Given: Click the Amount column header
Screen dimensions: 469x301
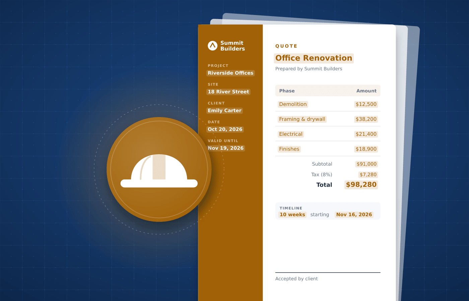Looking at the screenshot, I should click(x=366, y=91).
